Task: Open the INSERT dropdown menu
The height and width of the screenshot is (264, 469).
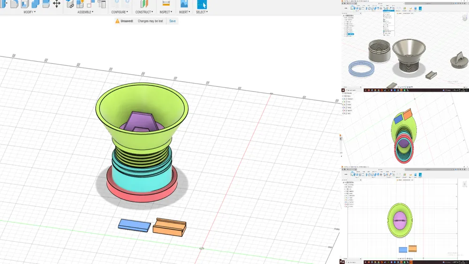Action: 184,12
